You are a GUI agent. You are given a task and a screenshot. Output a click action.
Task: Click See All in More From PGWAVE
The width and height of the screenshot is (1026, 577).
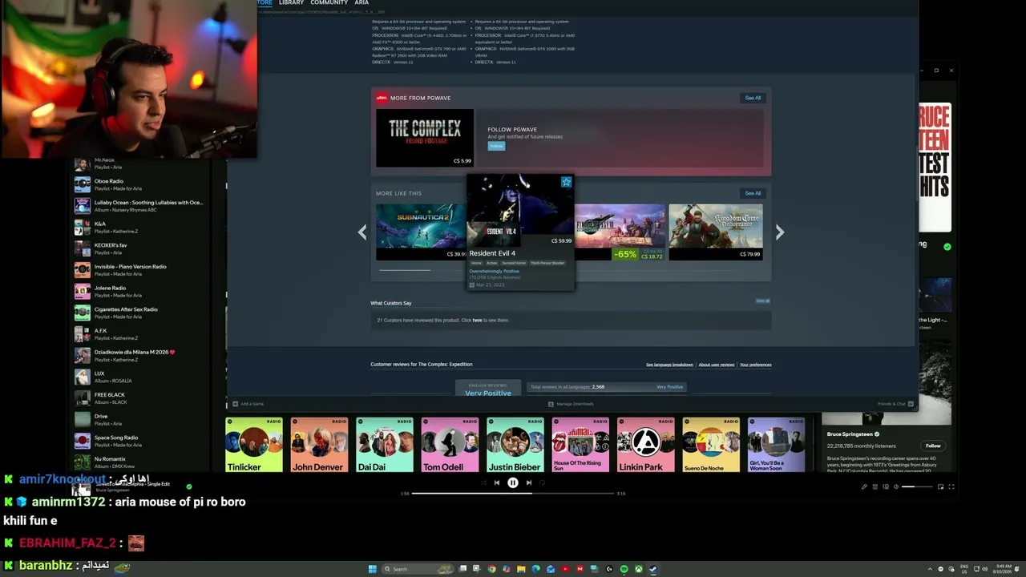(753, 98)
